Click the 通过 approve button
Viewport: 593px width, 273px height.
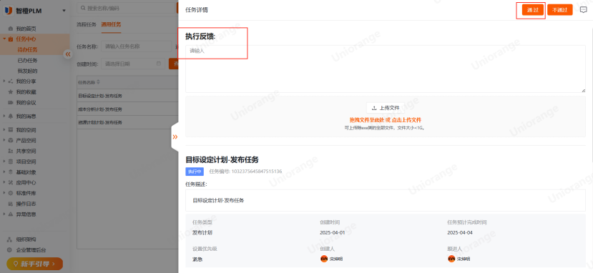532,10
